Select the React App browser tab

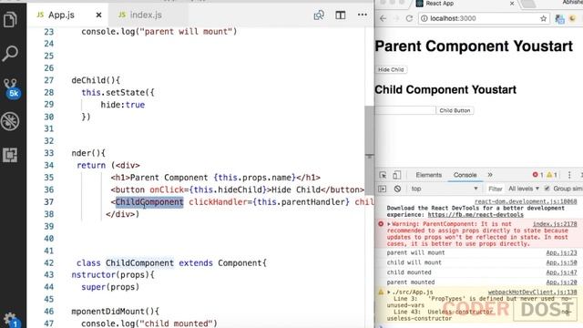(x=465, y=4)
